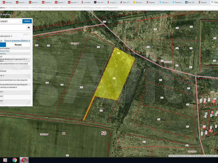Click the Найти search button
Viewport: 218px width, 163px height.
[x=27, y=21]
